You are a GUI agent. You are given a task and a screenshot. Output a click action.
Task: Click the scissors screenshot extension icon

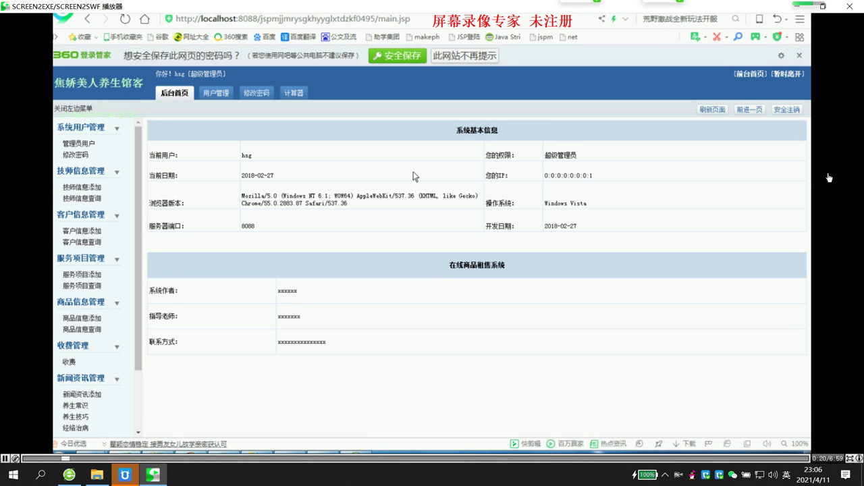[717, 37]
